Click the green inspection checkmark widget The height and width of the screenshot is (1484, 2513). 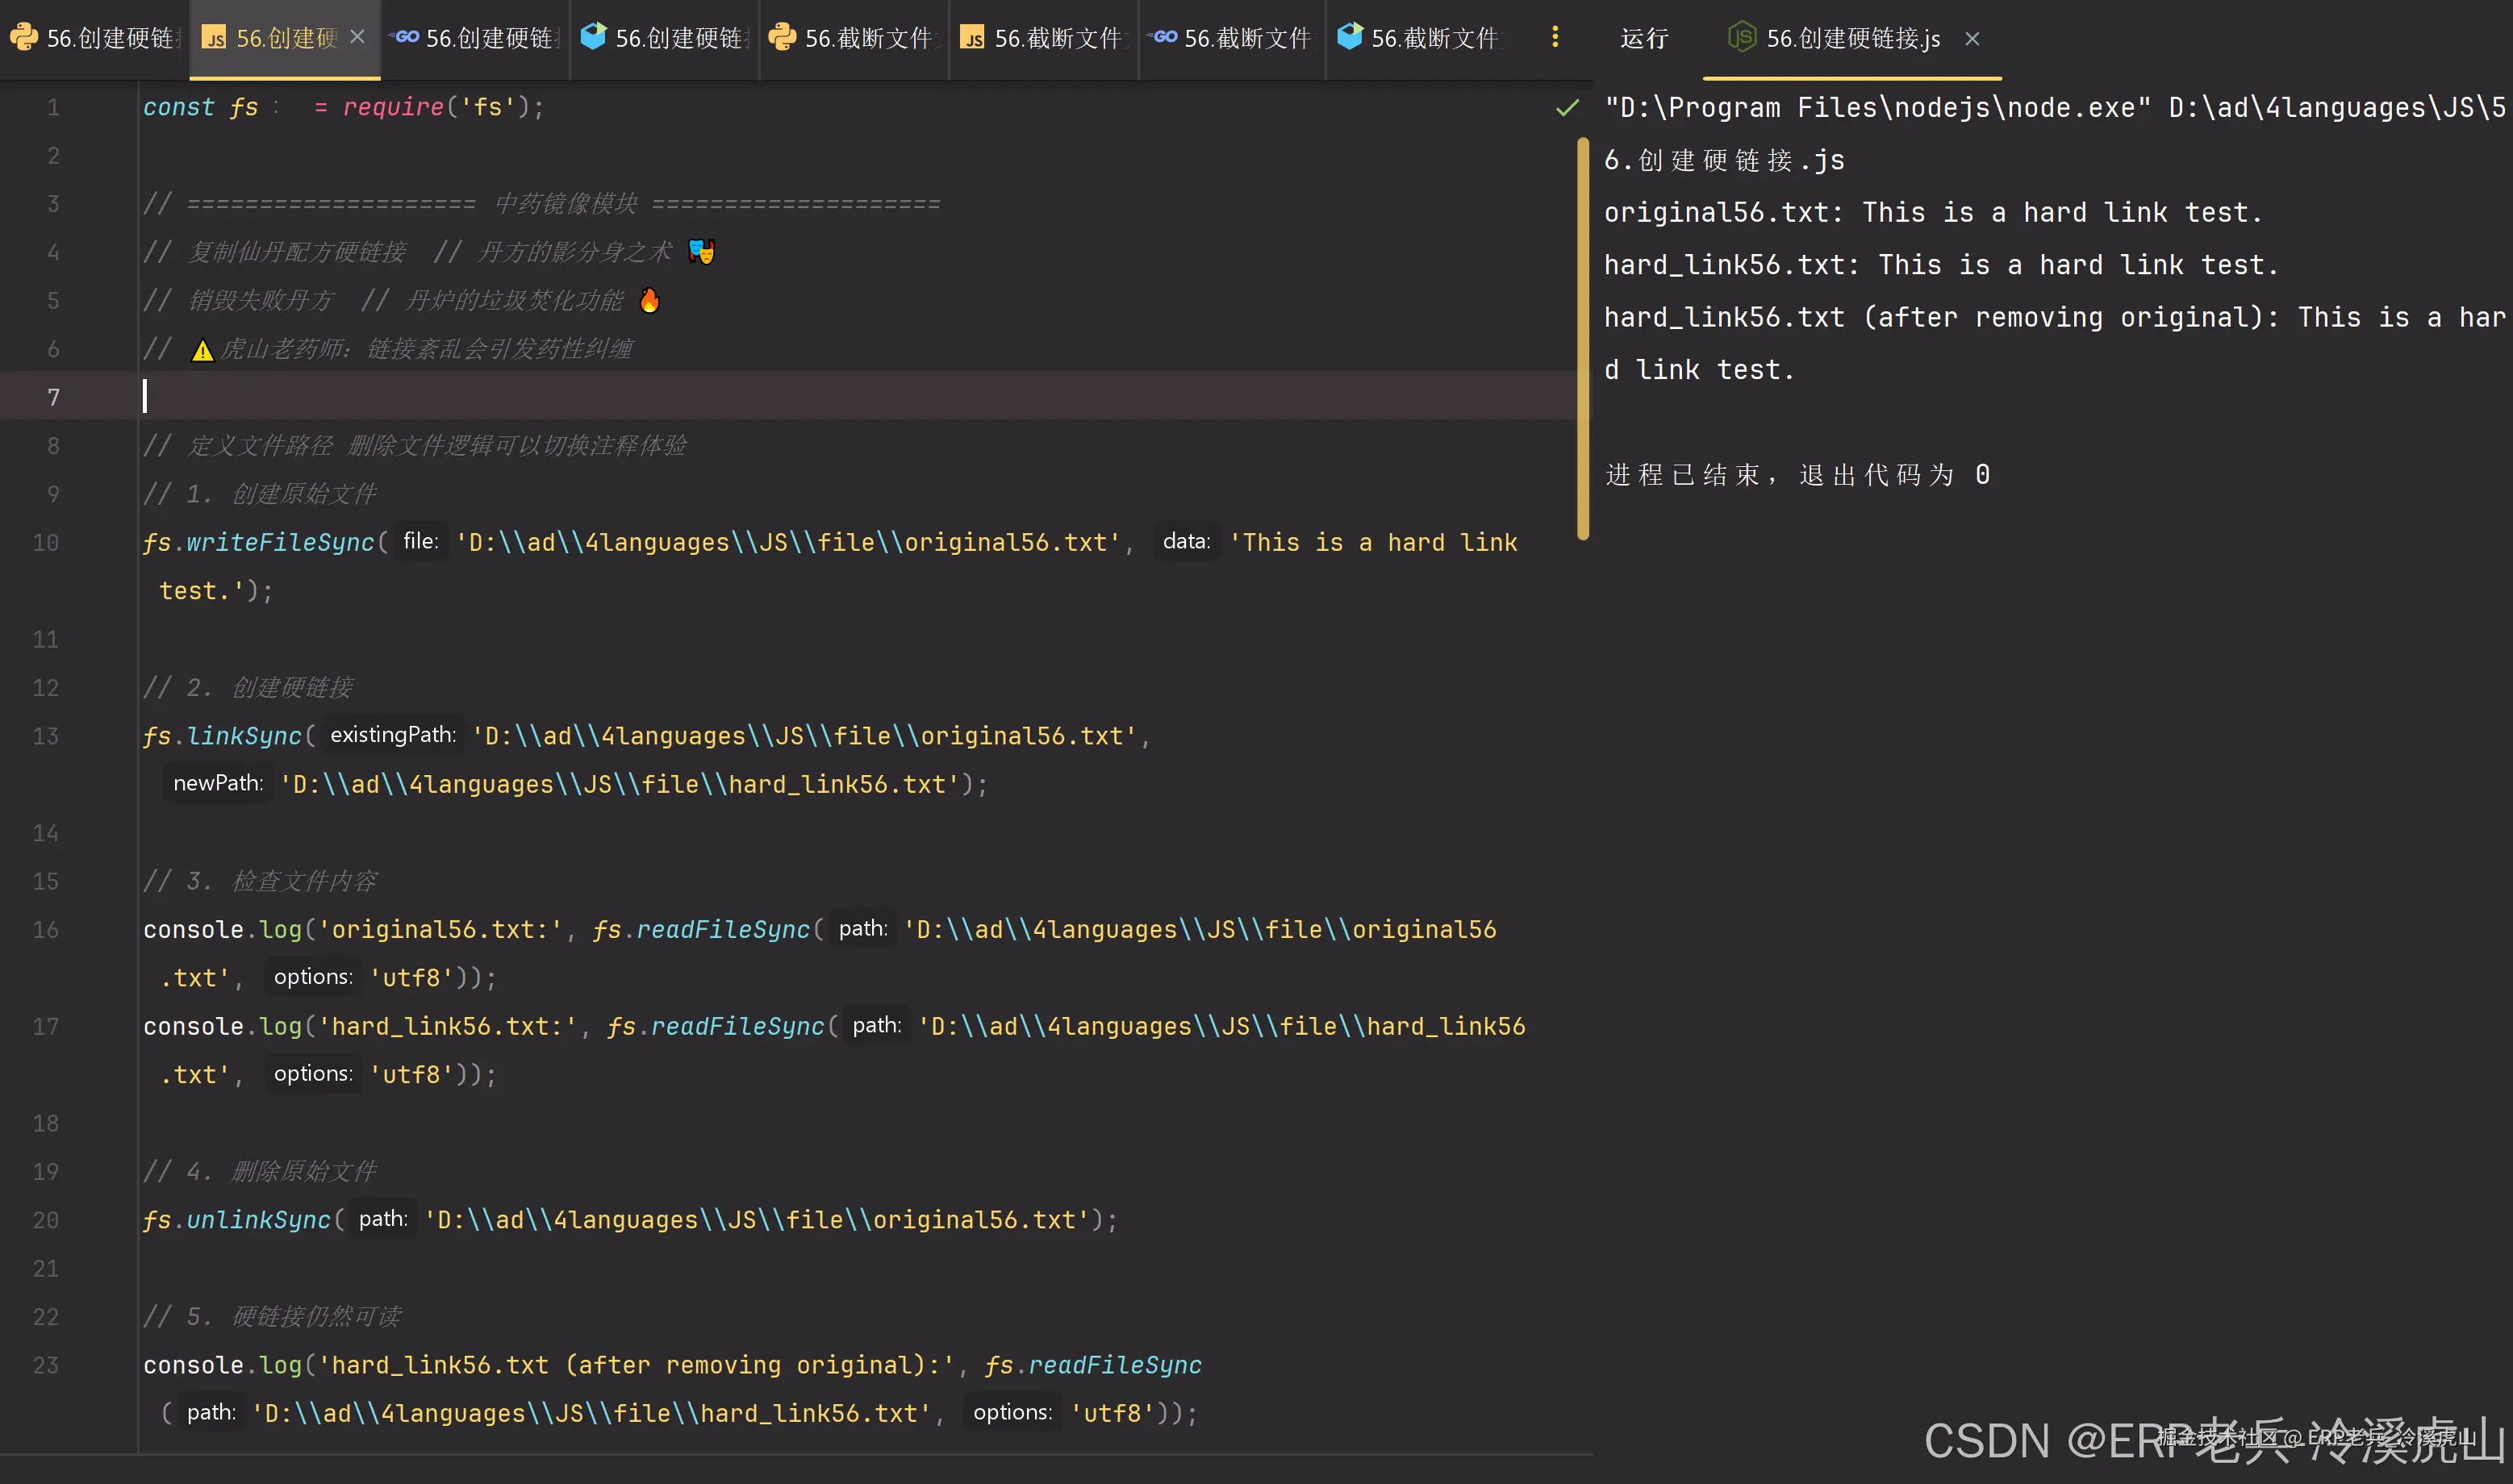(x=1567, y=107)
